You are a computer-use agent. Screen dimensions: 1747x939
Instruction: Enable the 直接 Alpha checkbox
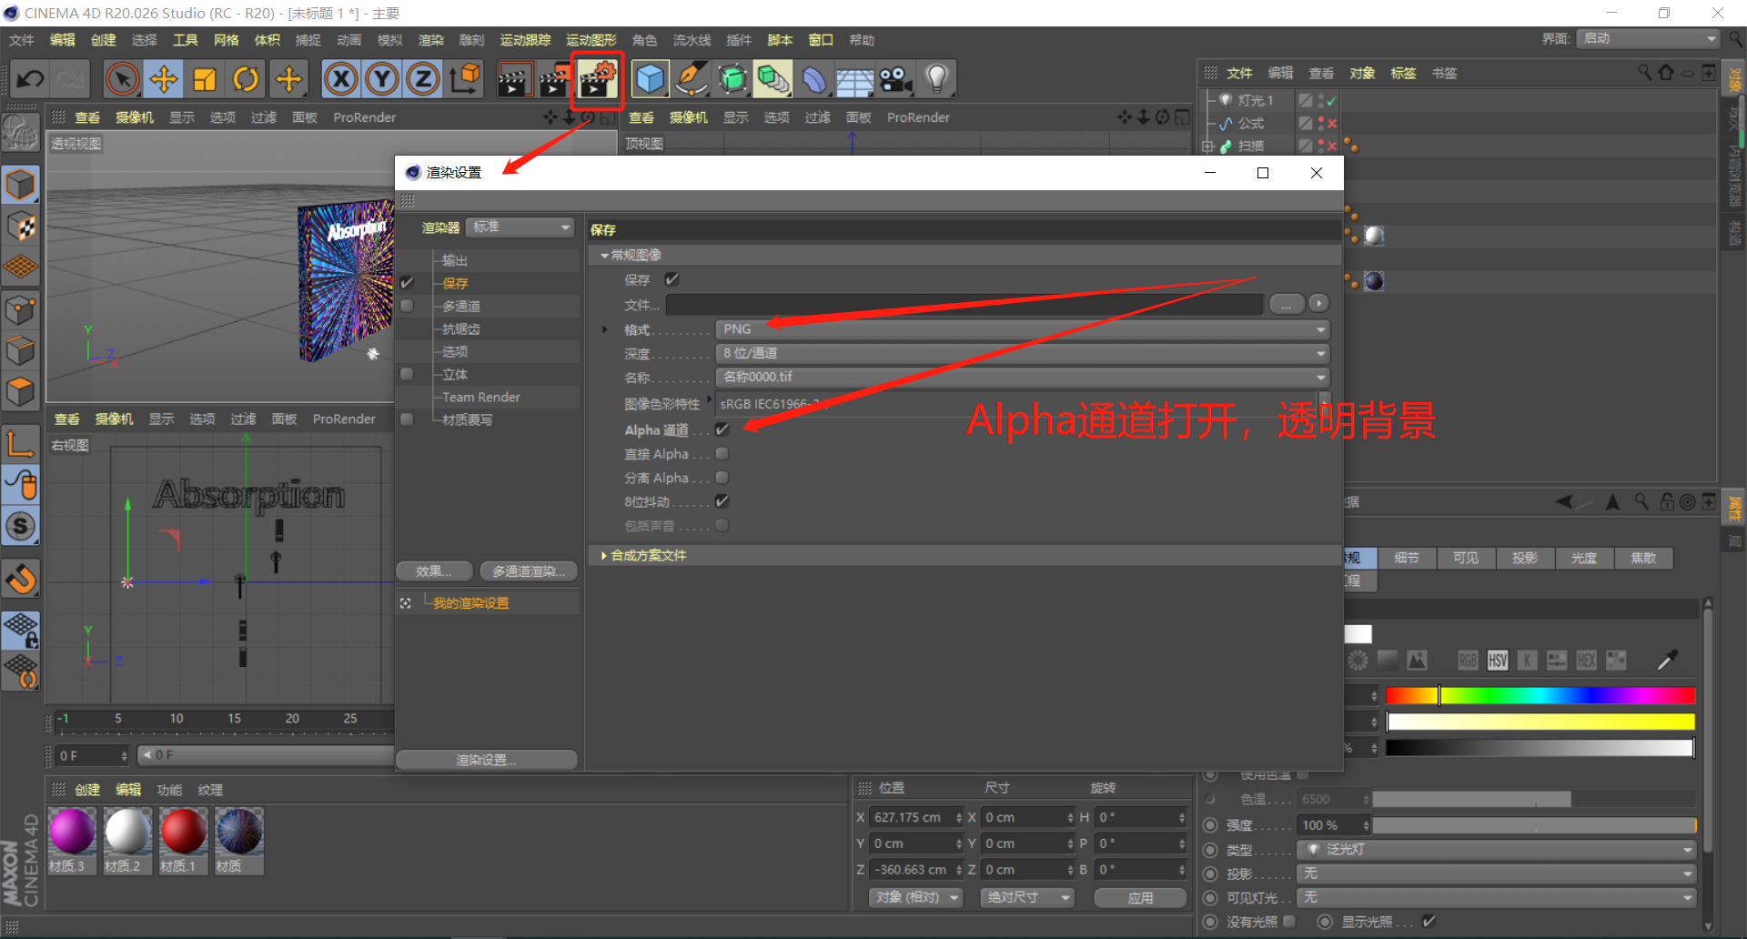point(722,453)
